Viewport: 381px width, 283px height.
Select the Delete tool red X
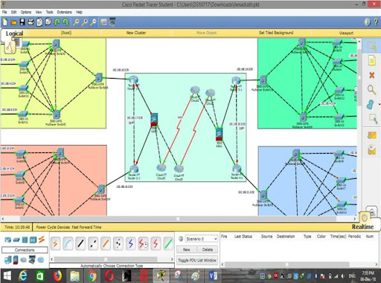[x=371, y=75]
